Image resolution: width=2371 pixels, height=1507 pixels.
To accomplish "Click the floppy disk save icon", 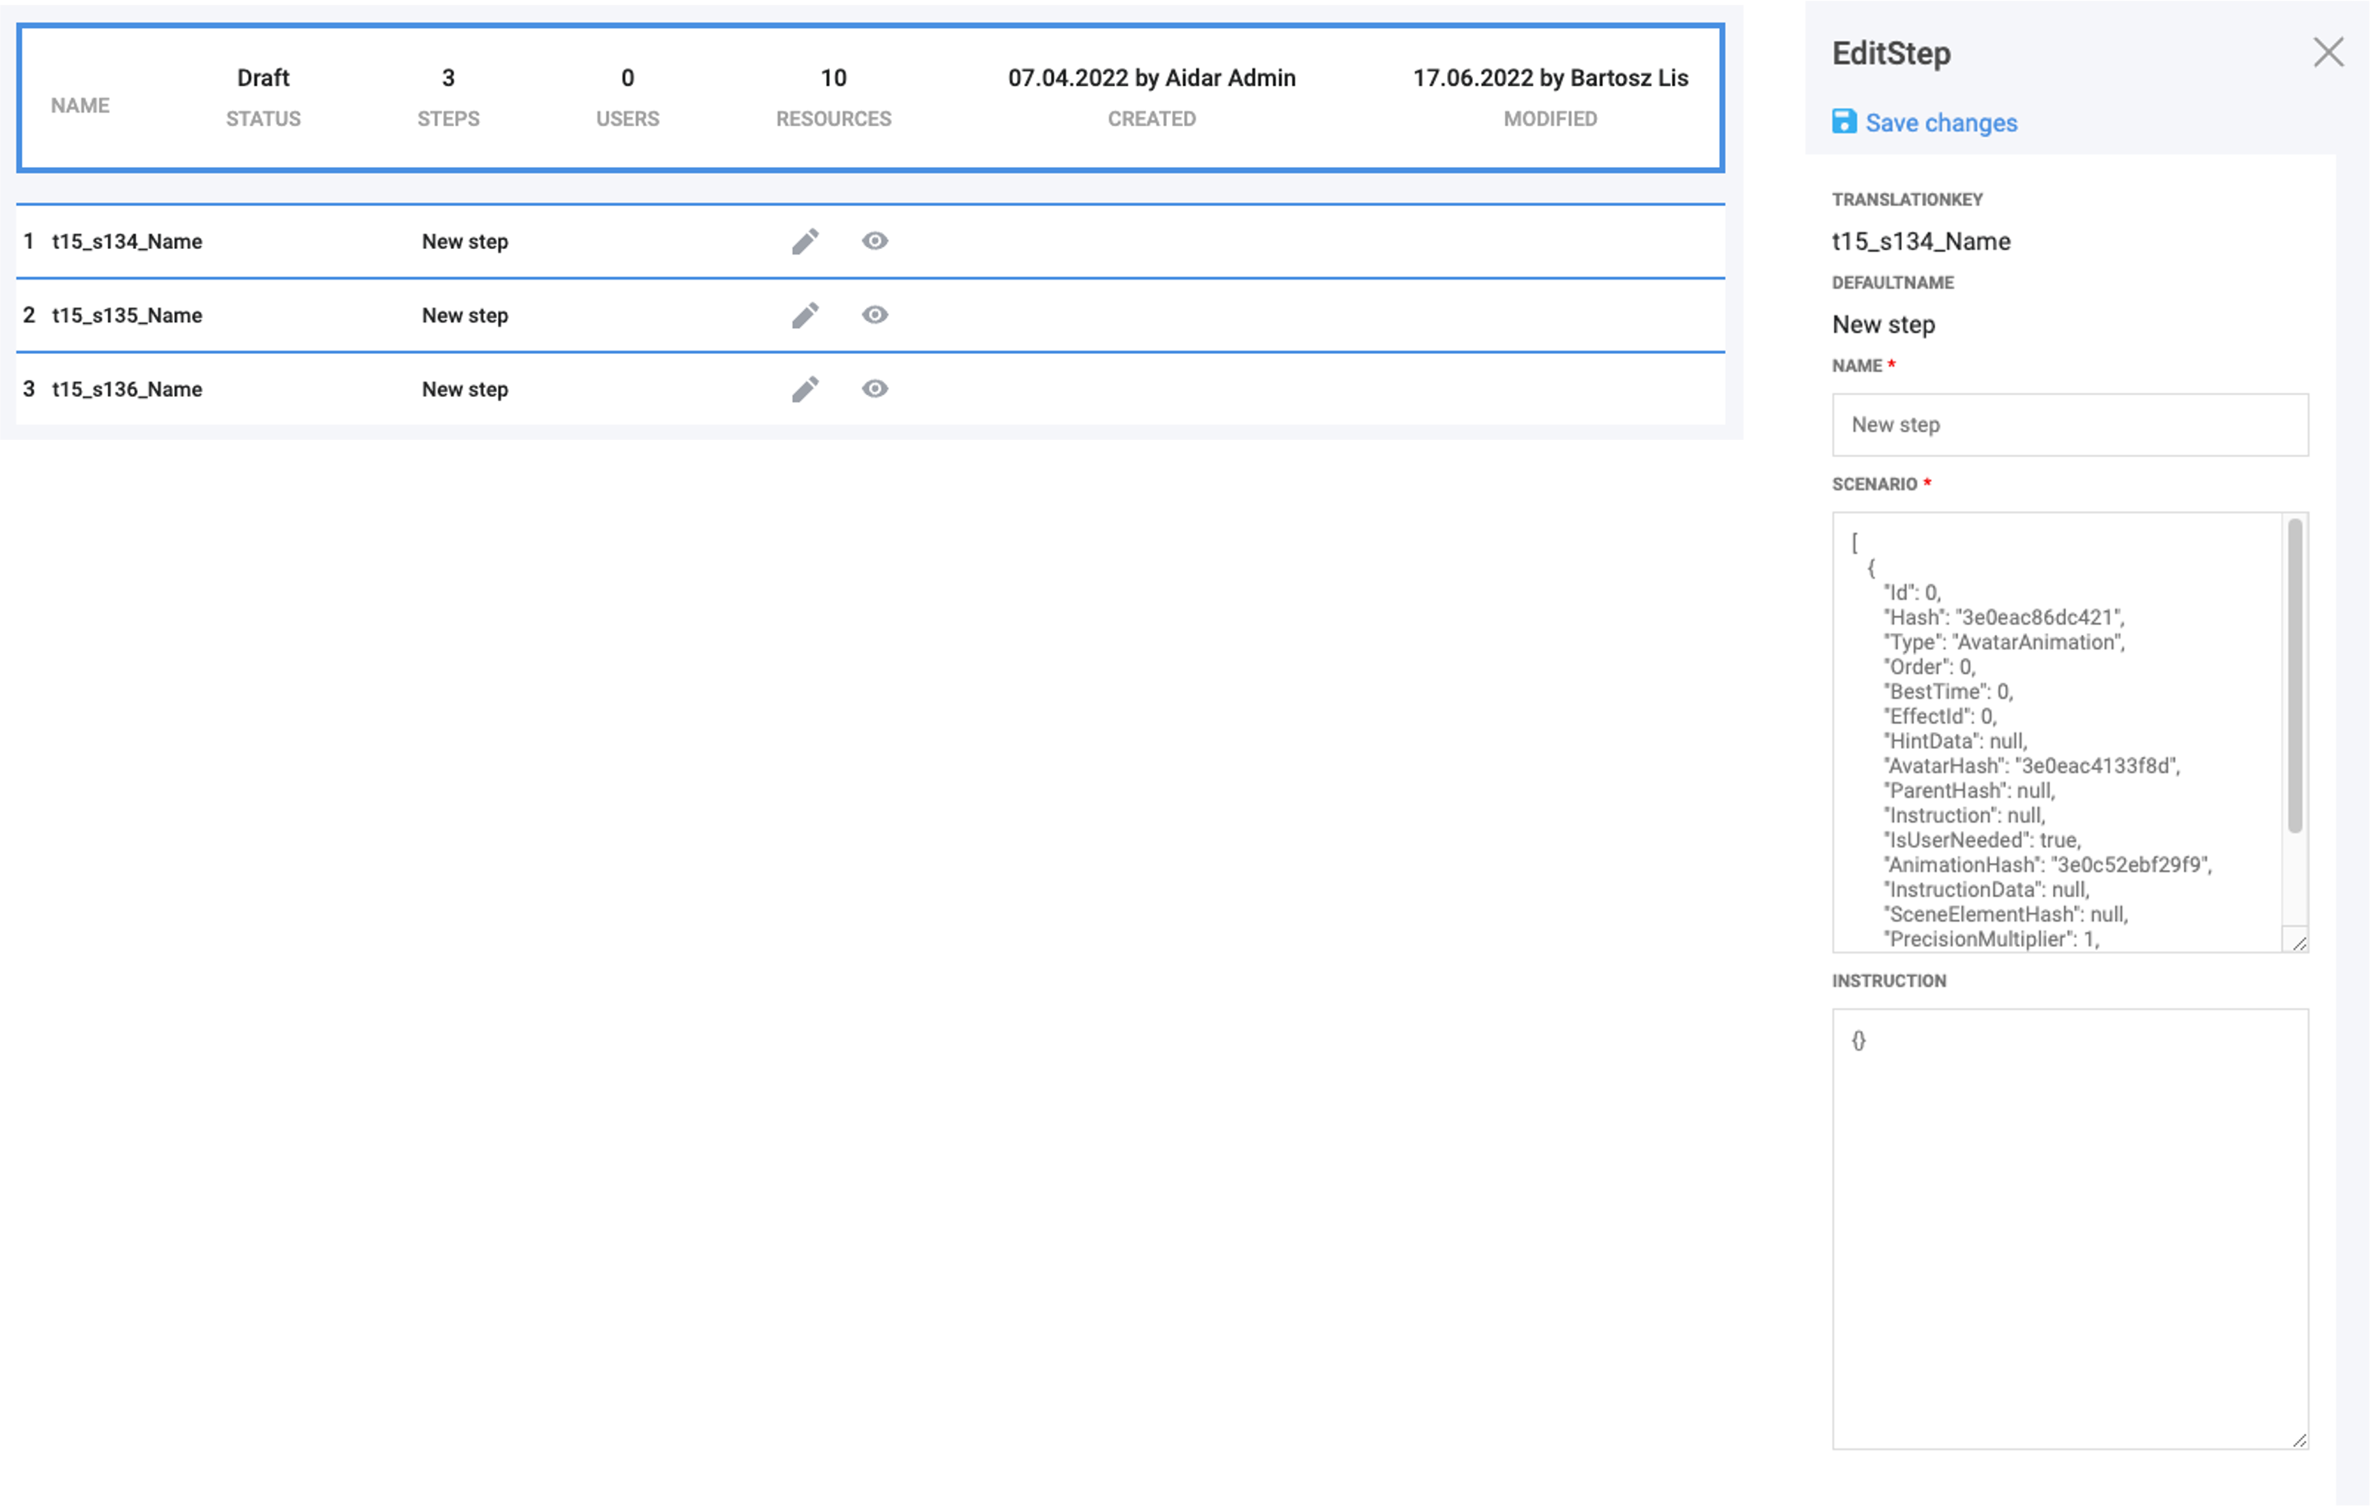I will [1843, 122].
